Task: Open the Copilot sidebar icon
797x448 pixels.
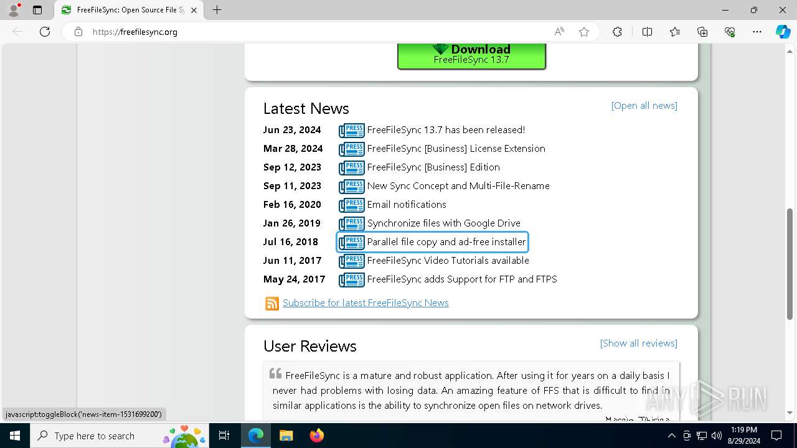Action: pyautogui.click(x=783, y=32)
